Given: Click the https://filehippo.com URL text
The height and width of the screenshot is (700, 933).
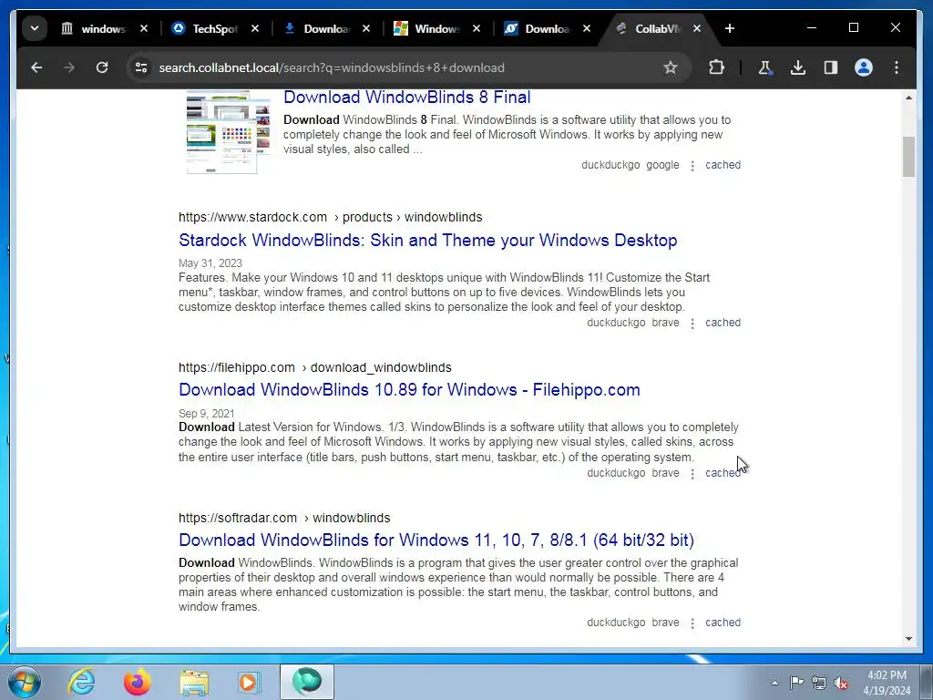Looking at the screenshot, I should (237, 368).
